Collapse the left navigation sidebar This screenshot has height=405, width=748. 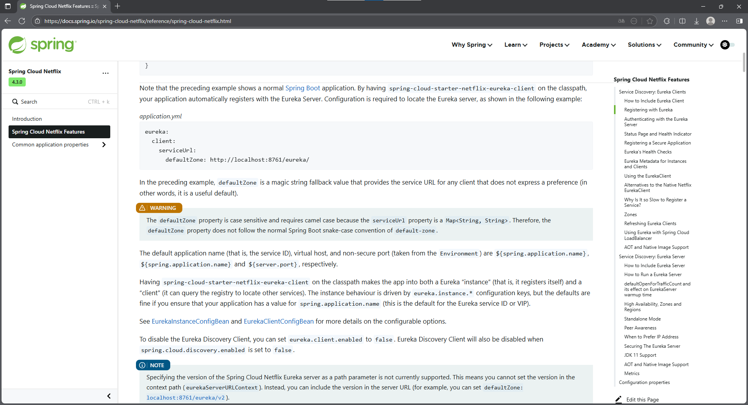[109, 396]
